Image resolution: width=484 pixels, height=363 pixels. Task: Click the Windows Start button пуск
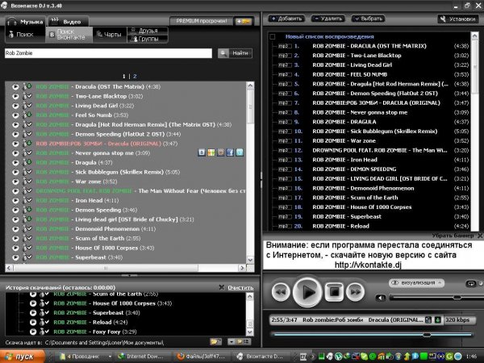click(x=23, y=357)
